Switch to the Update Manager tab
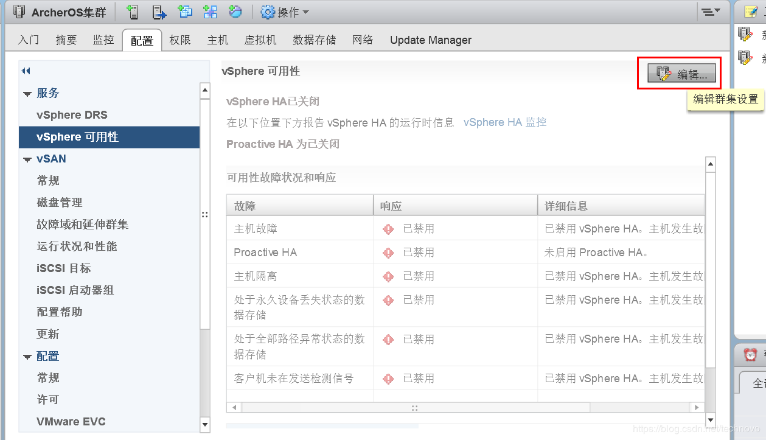 pos(430,40)
